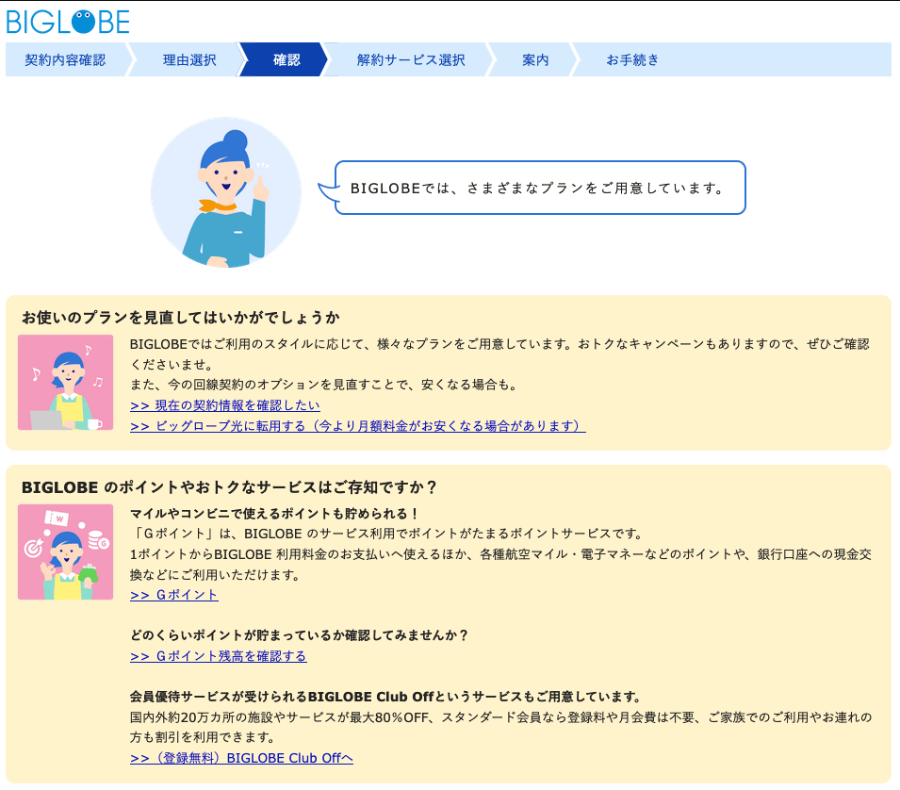Select the 理由選択 step
900x790 pixels.
pyautogui.click(x=188, y=59)
